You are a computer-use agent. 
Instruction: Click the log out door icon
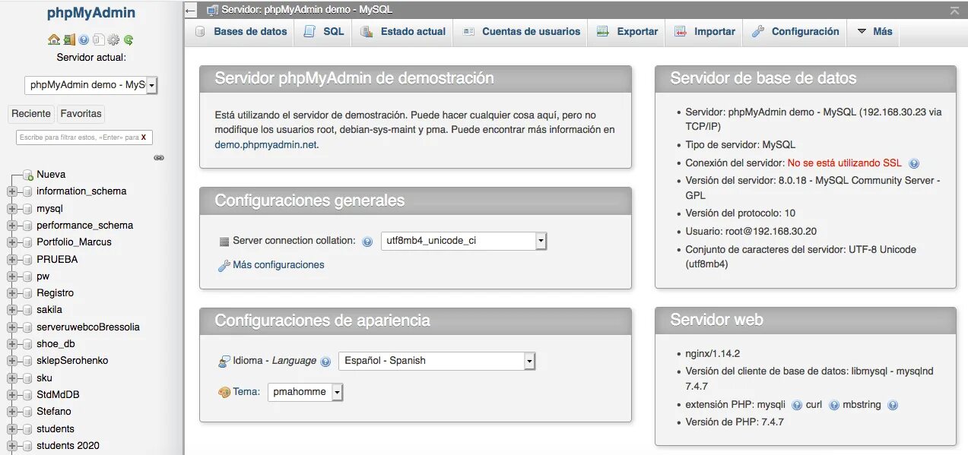[69, 39]
